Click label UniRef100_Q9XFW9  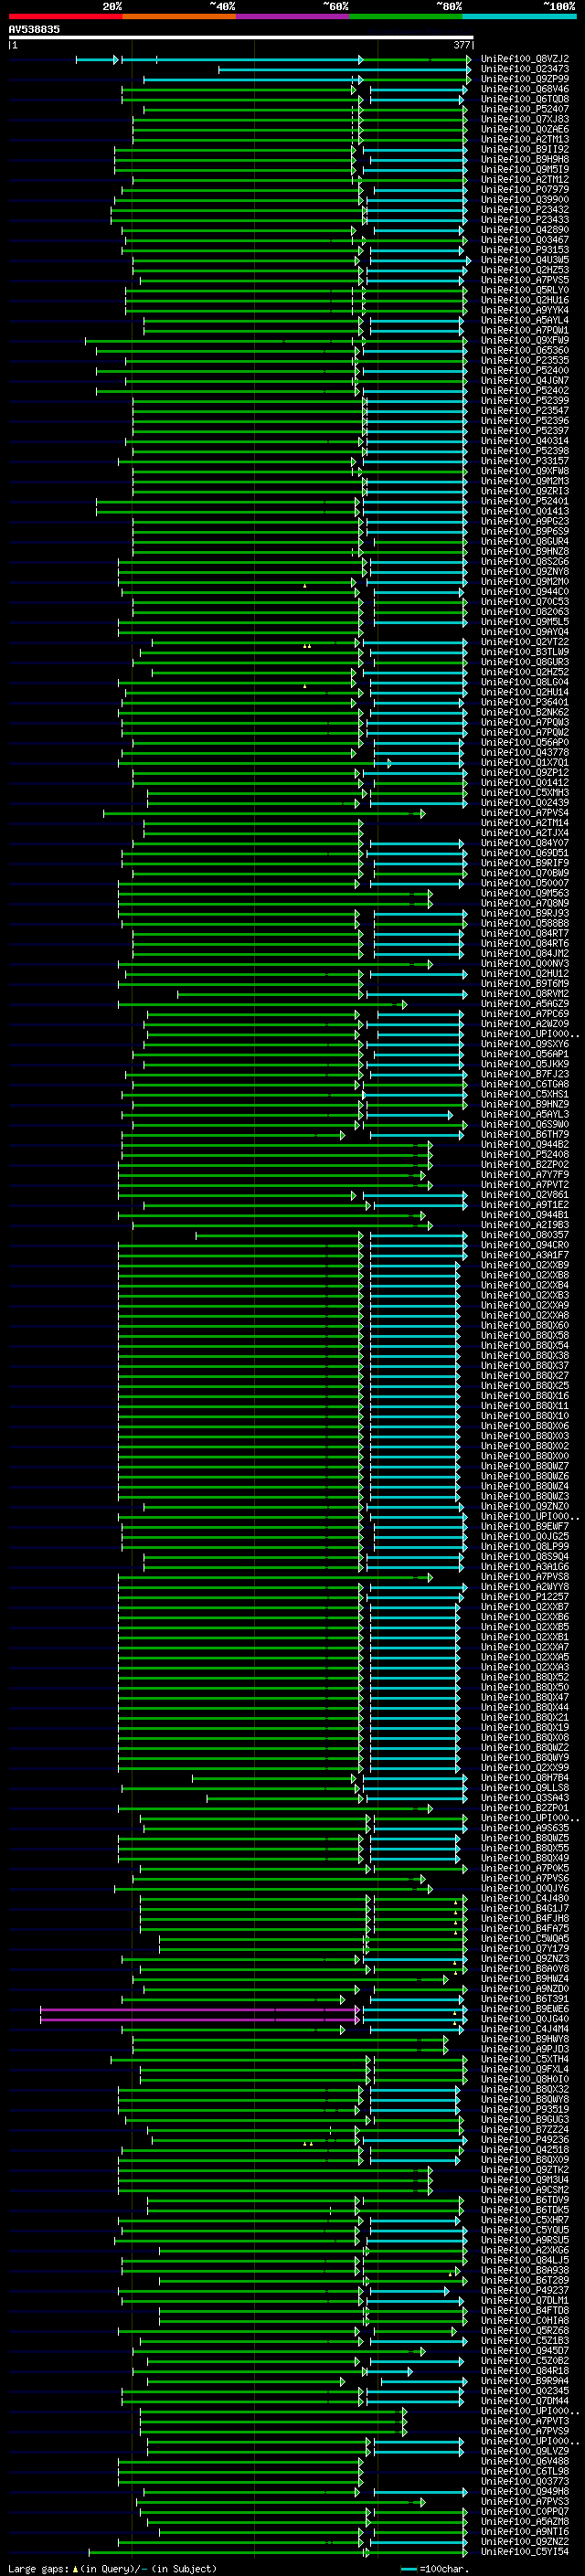click(525, 340)
